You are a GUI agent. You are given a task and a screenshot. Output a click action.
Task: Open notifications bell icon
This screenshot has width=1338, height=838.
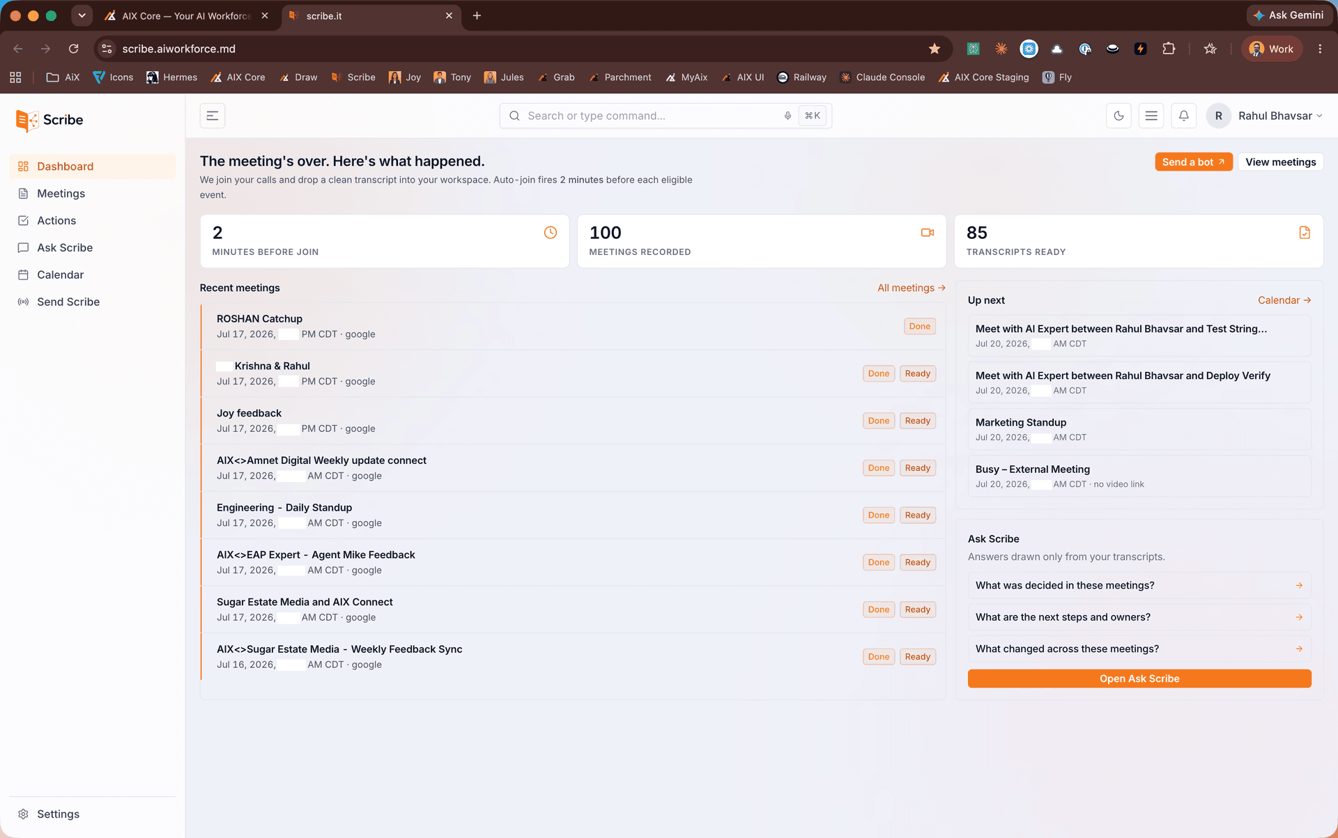pos(1183,116)
